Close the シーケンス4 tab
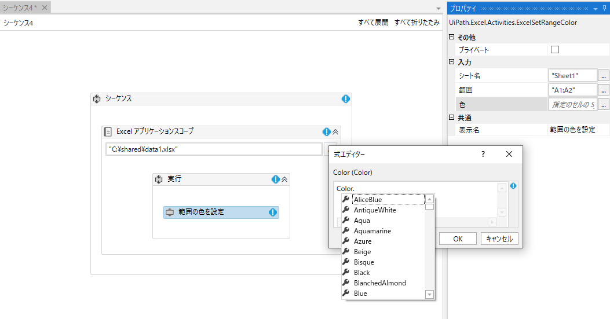 click(x=45, y=8)
